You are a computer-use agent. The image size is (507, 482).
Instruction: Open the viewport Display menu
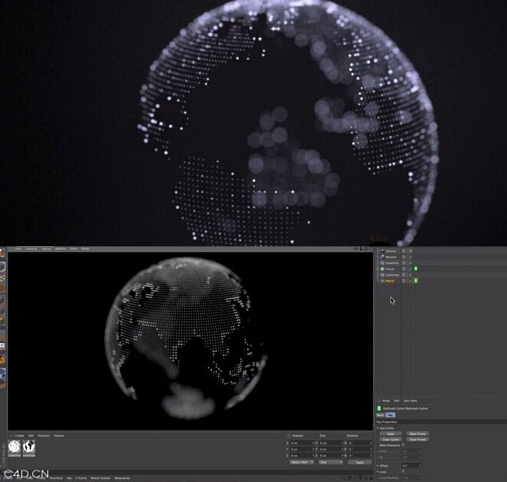point(46,249)
